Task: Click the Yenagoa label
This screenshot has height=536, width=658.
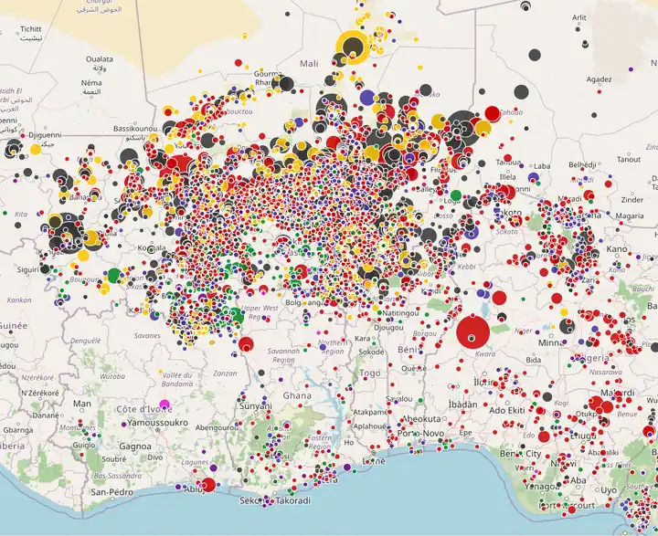Action: [542, 487]
